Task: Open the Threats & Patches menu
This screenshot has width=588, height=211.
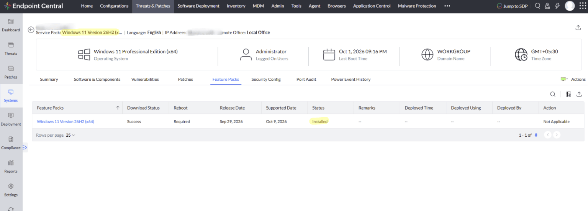Action: tap(153, 6)
